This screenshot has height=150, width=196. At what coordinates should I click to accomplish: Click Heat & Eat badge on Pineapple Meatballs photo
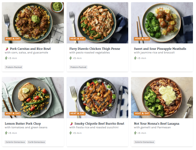click(142, 39)
